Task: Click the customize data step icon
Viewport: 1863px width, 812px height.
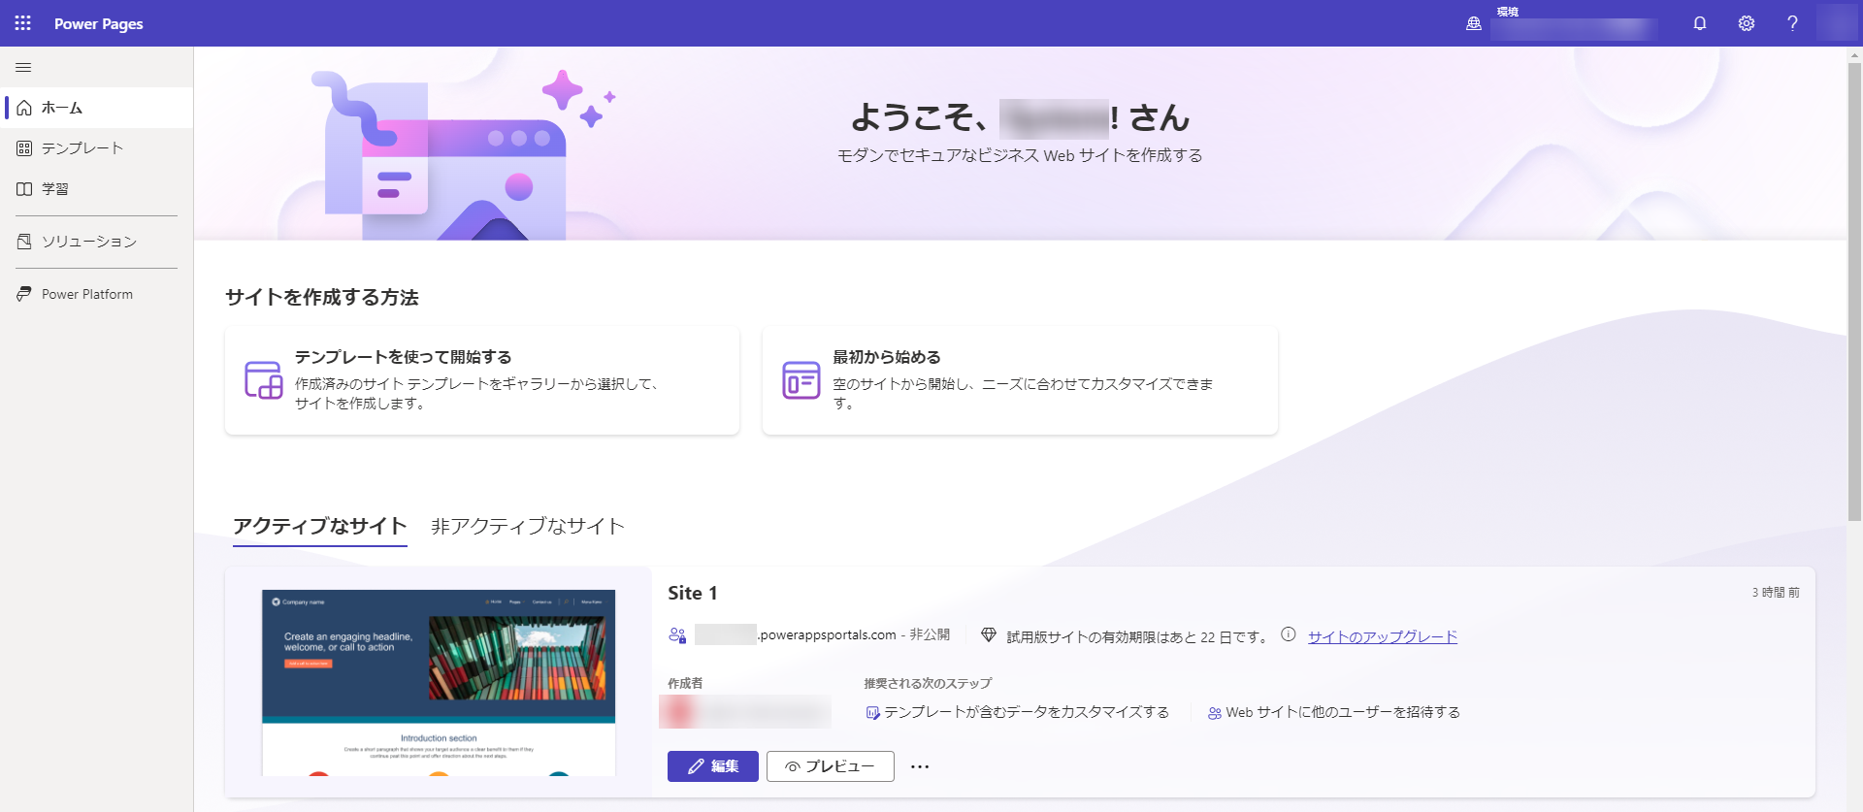Action: 873,713
